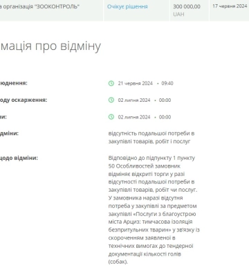Click the clock icon in the row labelled "и:"

111,117
